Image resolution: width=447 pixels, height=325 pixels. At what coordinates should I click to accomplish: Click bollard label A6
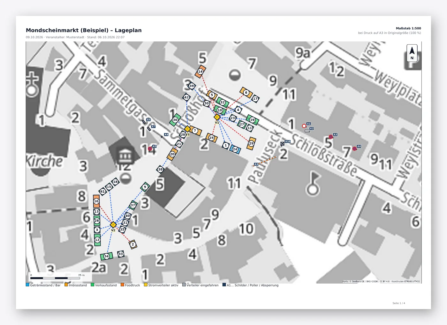[148, 120]
